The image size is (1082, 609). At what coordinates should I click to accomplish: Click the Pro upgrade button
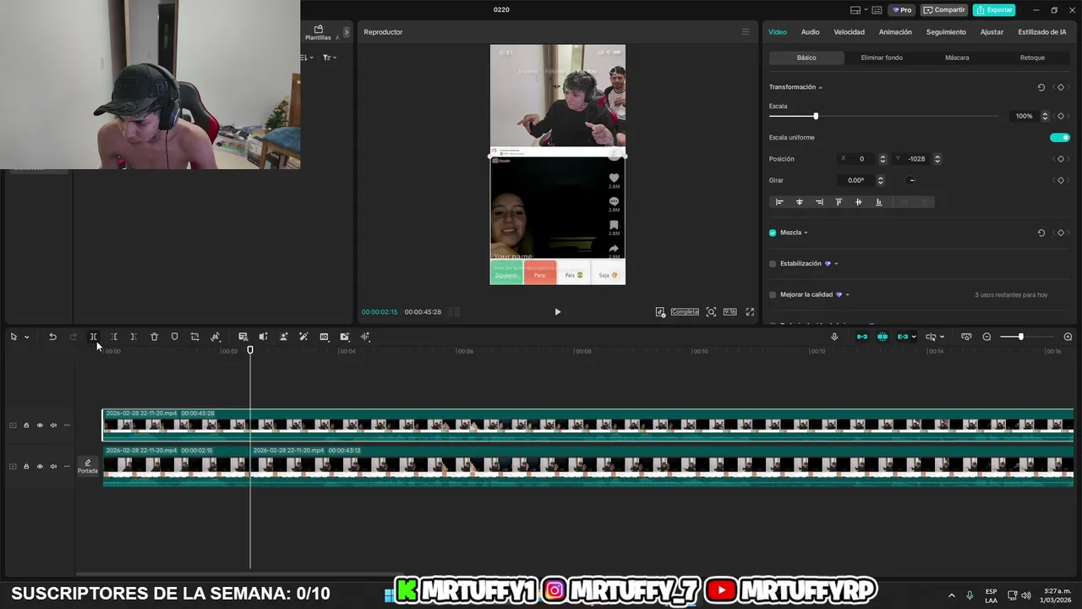pyautogui.click(x=902, y=10)
